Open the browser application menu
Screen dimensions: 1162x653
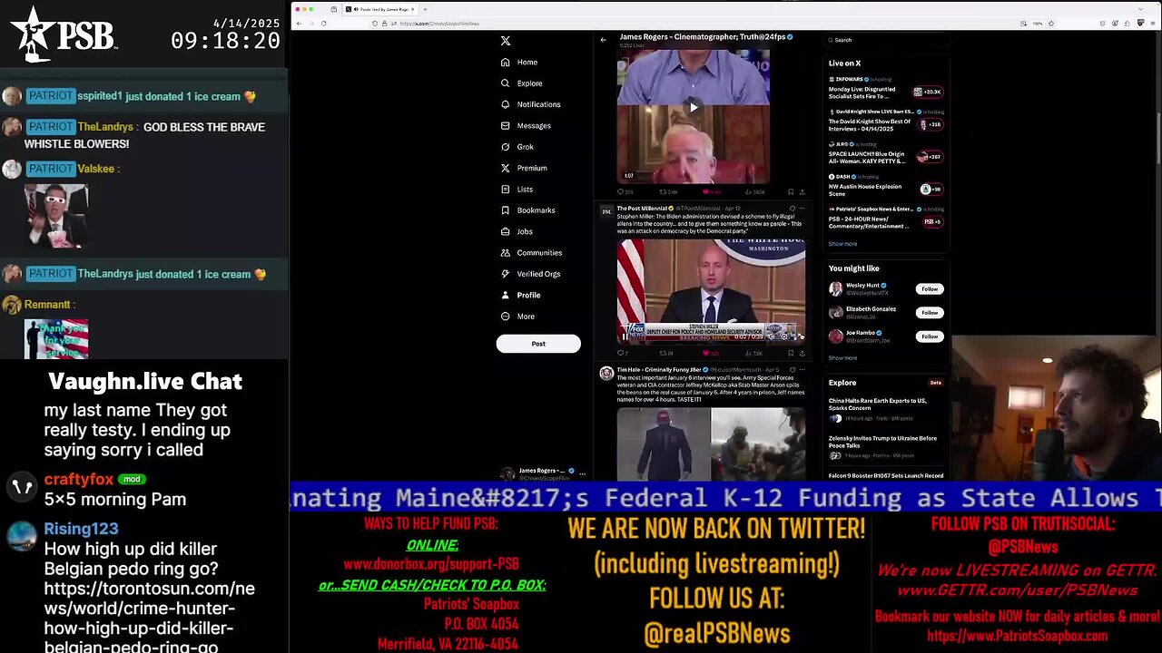(1151, 23)
